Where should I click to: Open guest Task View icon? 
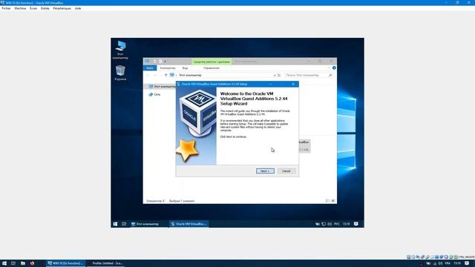point(124,224)
